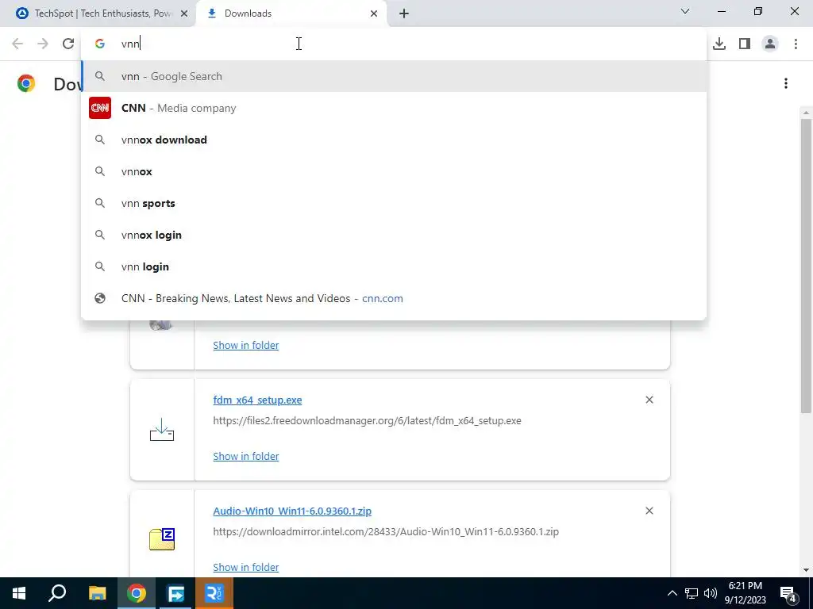Screen dimensions: 813x609
Task: Open the Chrome downloads toolbar icon
Action: click(x=719, y=44)
